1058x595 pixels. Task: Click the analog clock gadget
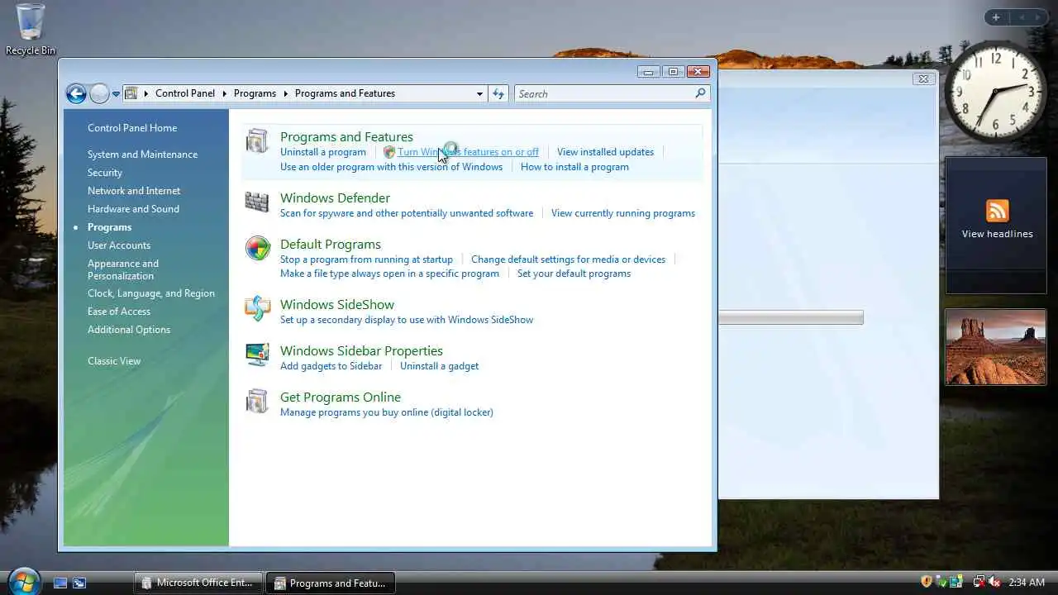(996, 92)
